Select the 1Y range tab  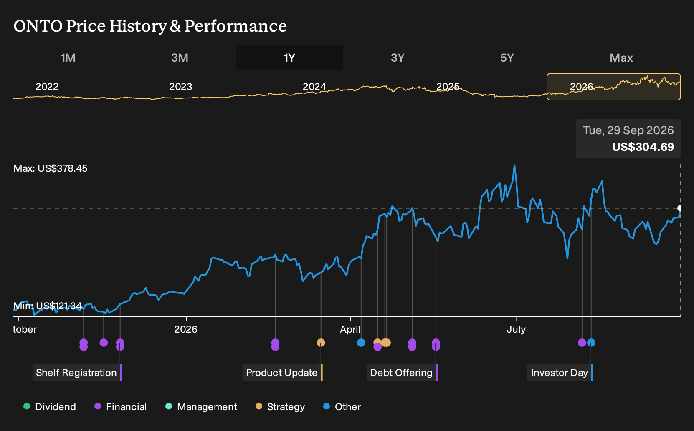coord(289,58)
